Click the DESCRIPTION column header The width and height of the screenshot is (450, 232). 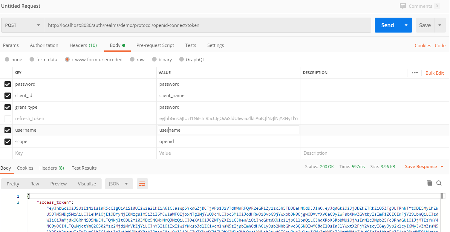[315, 73]
